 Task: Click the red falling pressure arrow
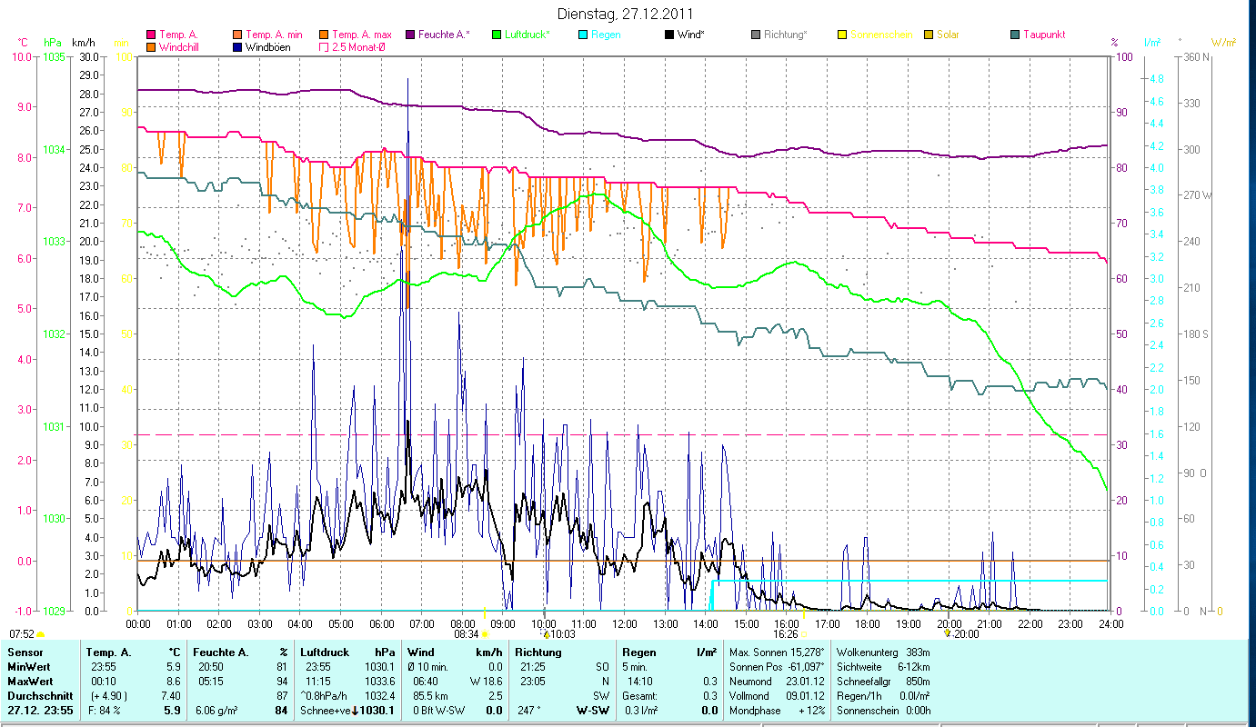pyautogui.click(x=355, y=711)
